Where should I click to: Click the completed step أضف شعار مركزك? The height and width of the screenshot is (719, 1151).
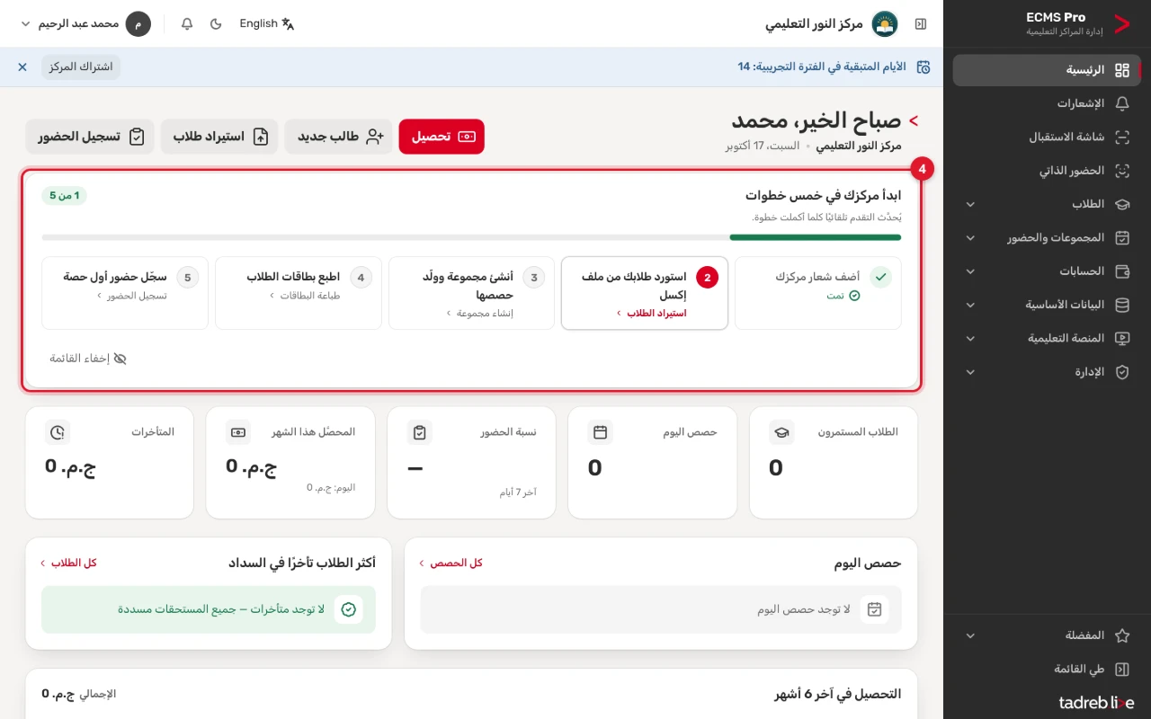[x=817, y=293]
